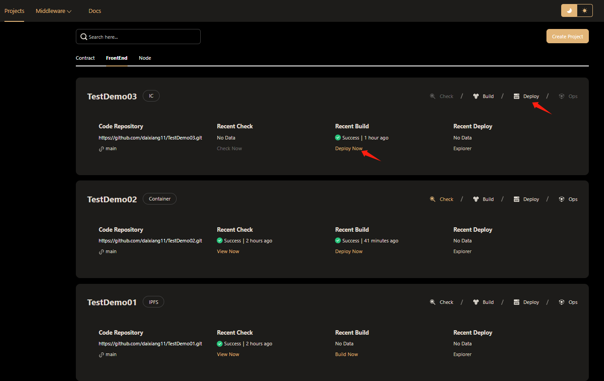The height and width of the screenshot is (381, 604).
Task: Click the Deploy icon for TestDemo02
Action: (517, 199)
